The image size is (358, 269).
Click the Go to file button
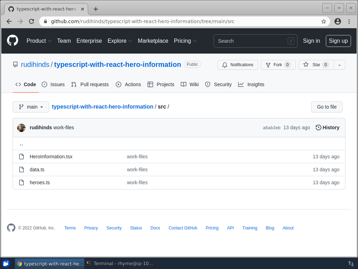pos(327,107)
